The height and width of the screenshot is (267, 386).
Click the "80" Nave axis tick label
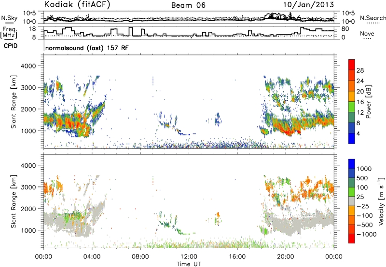(x=345, y=29)
